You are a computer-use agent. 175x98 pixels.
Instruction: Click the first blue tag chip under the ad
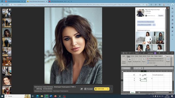[x=146, y=22]
